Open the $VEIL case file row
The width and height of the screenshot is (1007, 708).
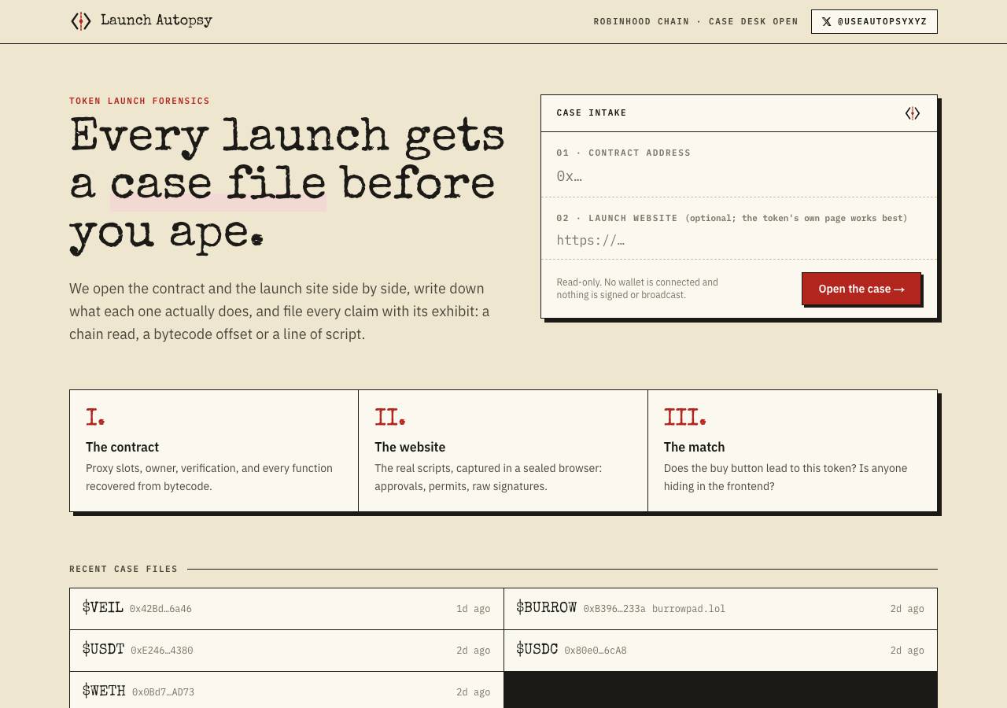pos(286,609)
